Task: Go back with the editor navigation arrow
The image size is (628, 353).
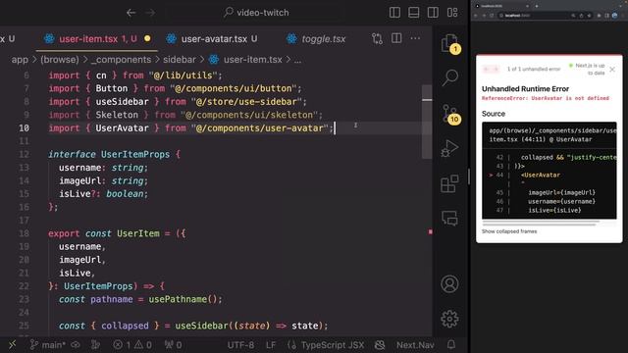Action: [131, 13]
